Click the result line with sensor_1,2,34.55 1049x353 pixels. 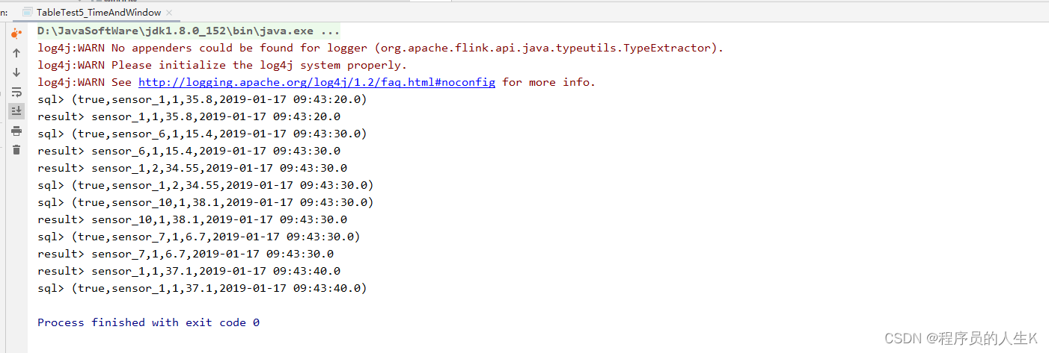[192, 168]
